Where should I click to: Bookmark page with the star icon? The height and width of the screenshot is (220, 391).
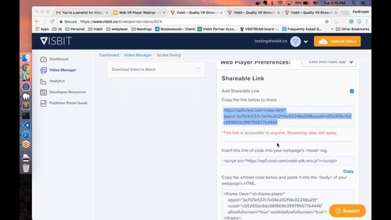tap(327, 22)
